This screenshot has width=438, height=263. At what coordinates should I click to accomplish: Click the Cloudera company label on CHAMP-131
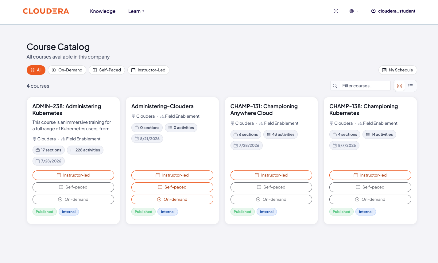(242, 123)
